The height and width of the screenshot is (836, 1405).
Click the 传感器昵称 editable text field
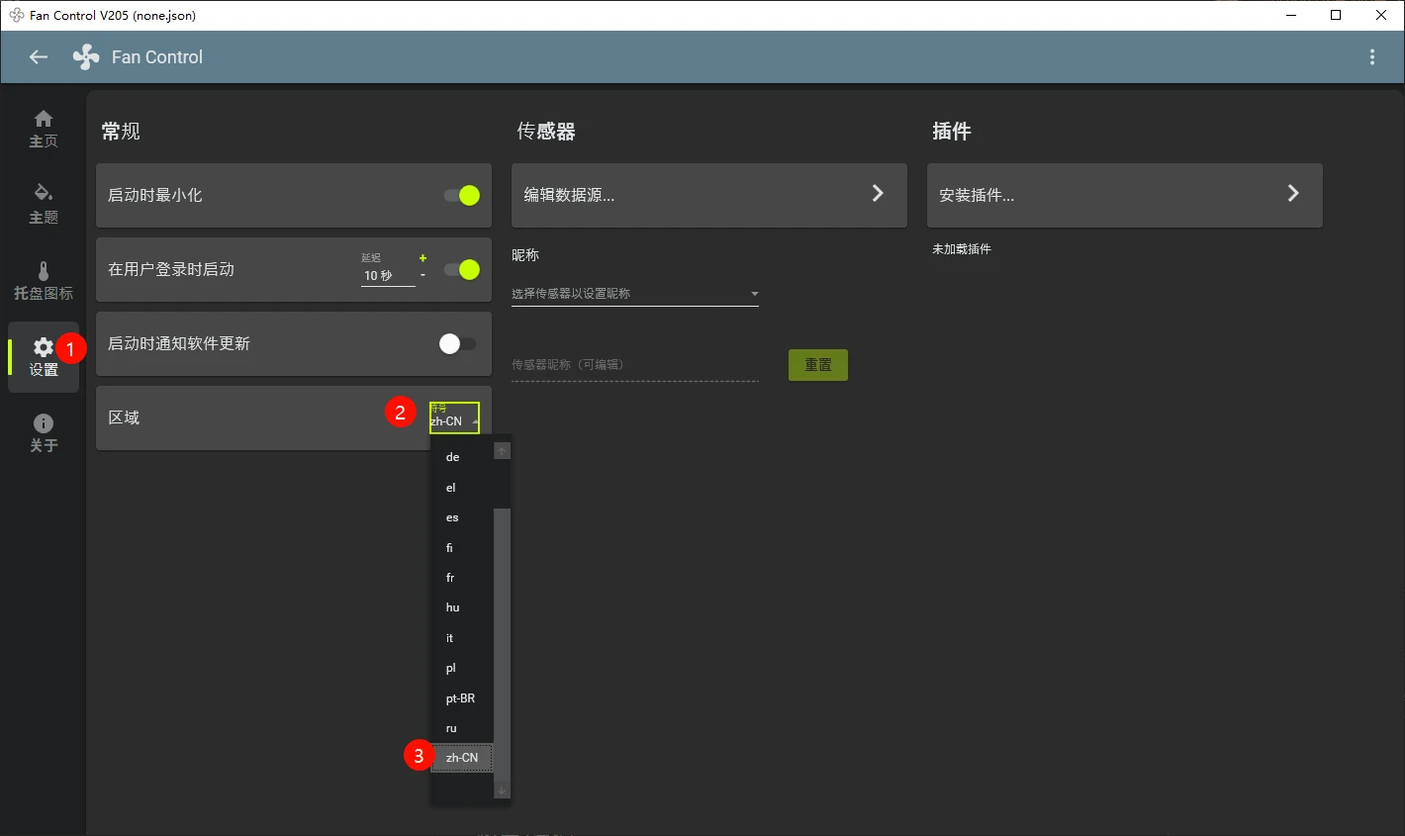tap(635, 365)
